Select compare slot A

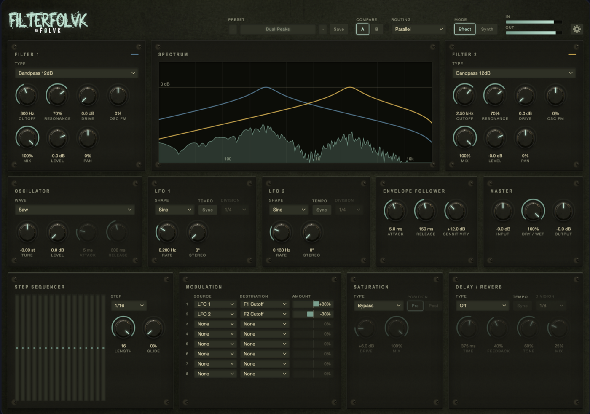(362, 29)
